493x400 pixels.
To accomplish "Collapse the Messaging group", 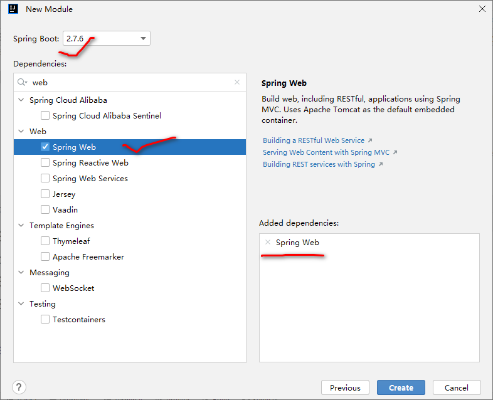I will point(21,272).
